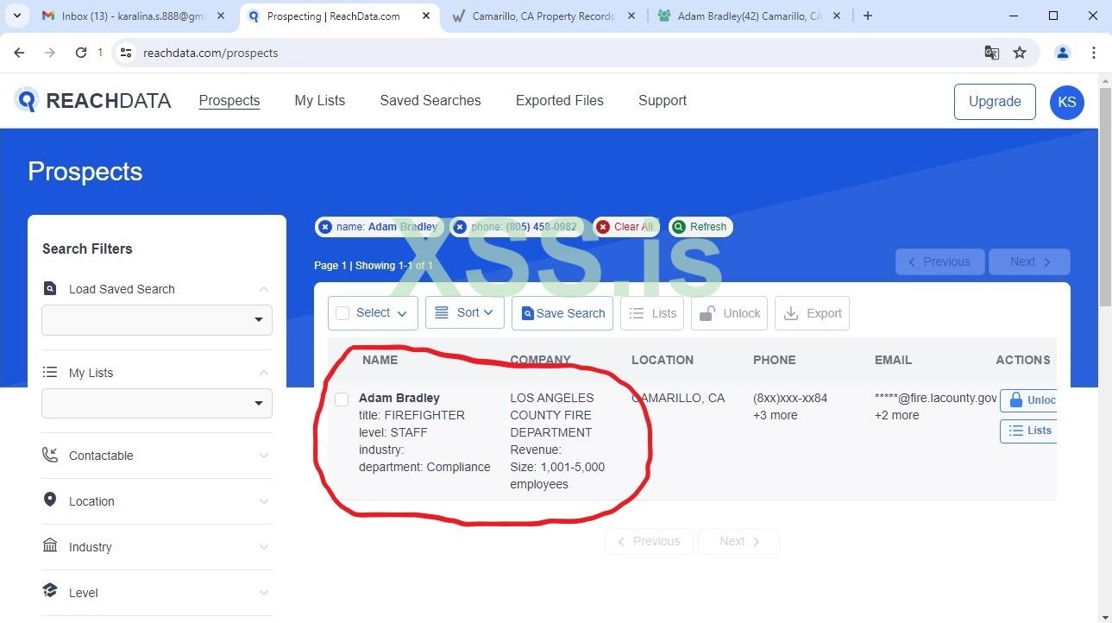
Task: Remove the phone filter chip
Action: click(x=460, y=227)
